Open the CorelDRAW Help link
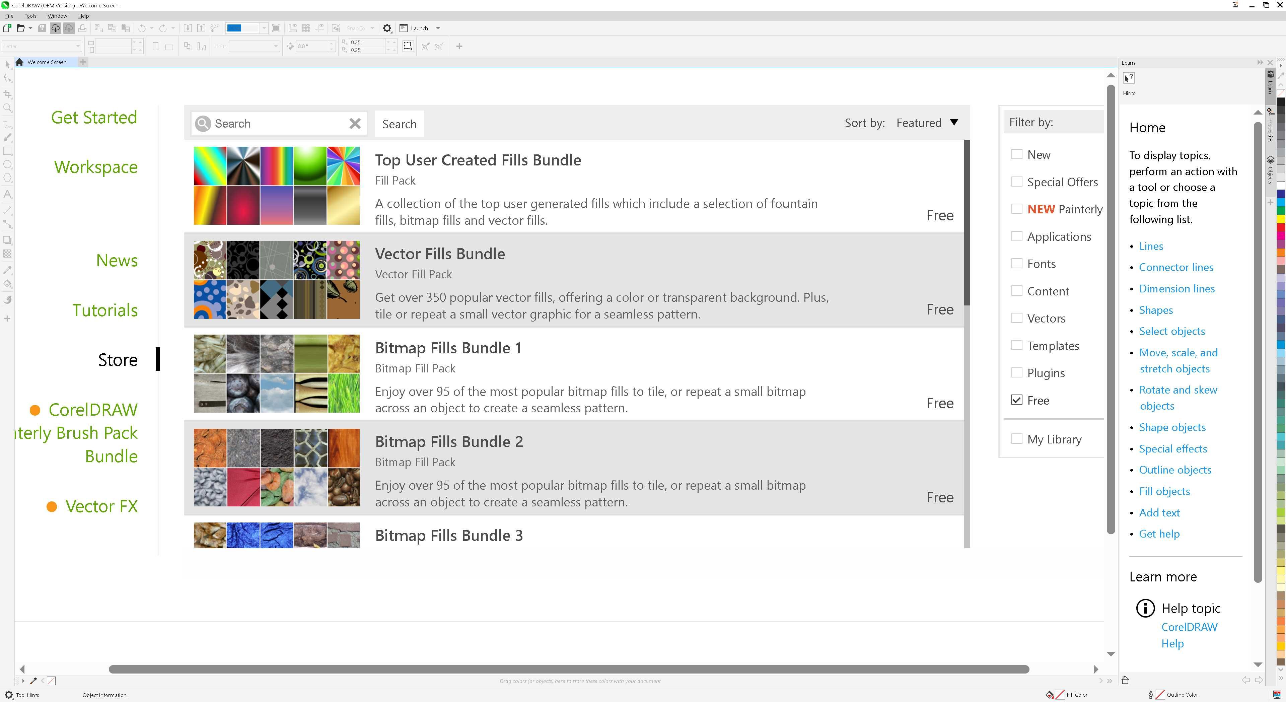 click(x=1189, y=635)
